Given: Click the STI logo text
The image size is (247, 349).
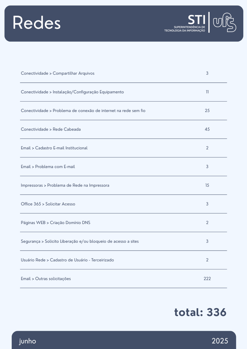Looking at the screenshot, I should (x=196, y=20).
